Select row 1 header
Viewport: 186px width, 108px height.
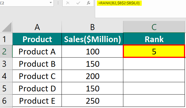(6, 39)
